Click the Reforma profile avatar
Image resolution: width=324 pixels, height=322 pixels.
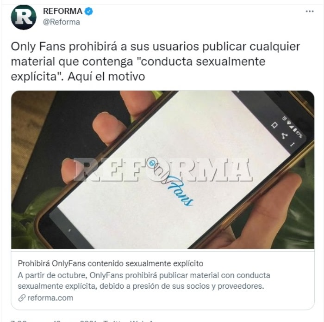[23, 18]
